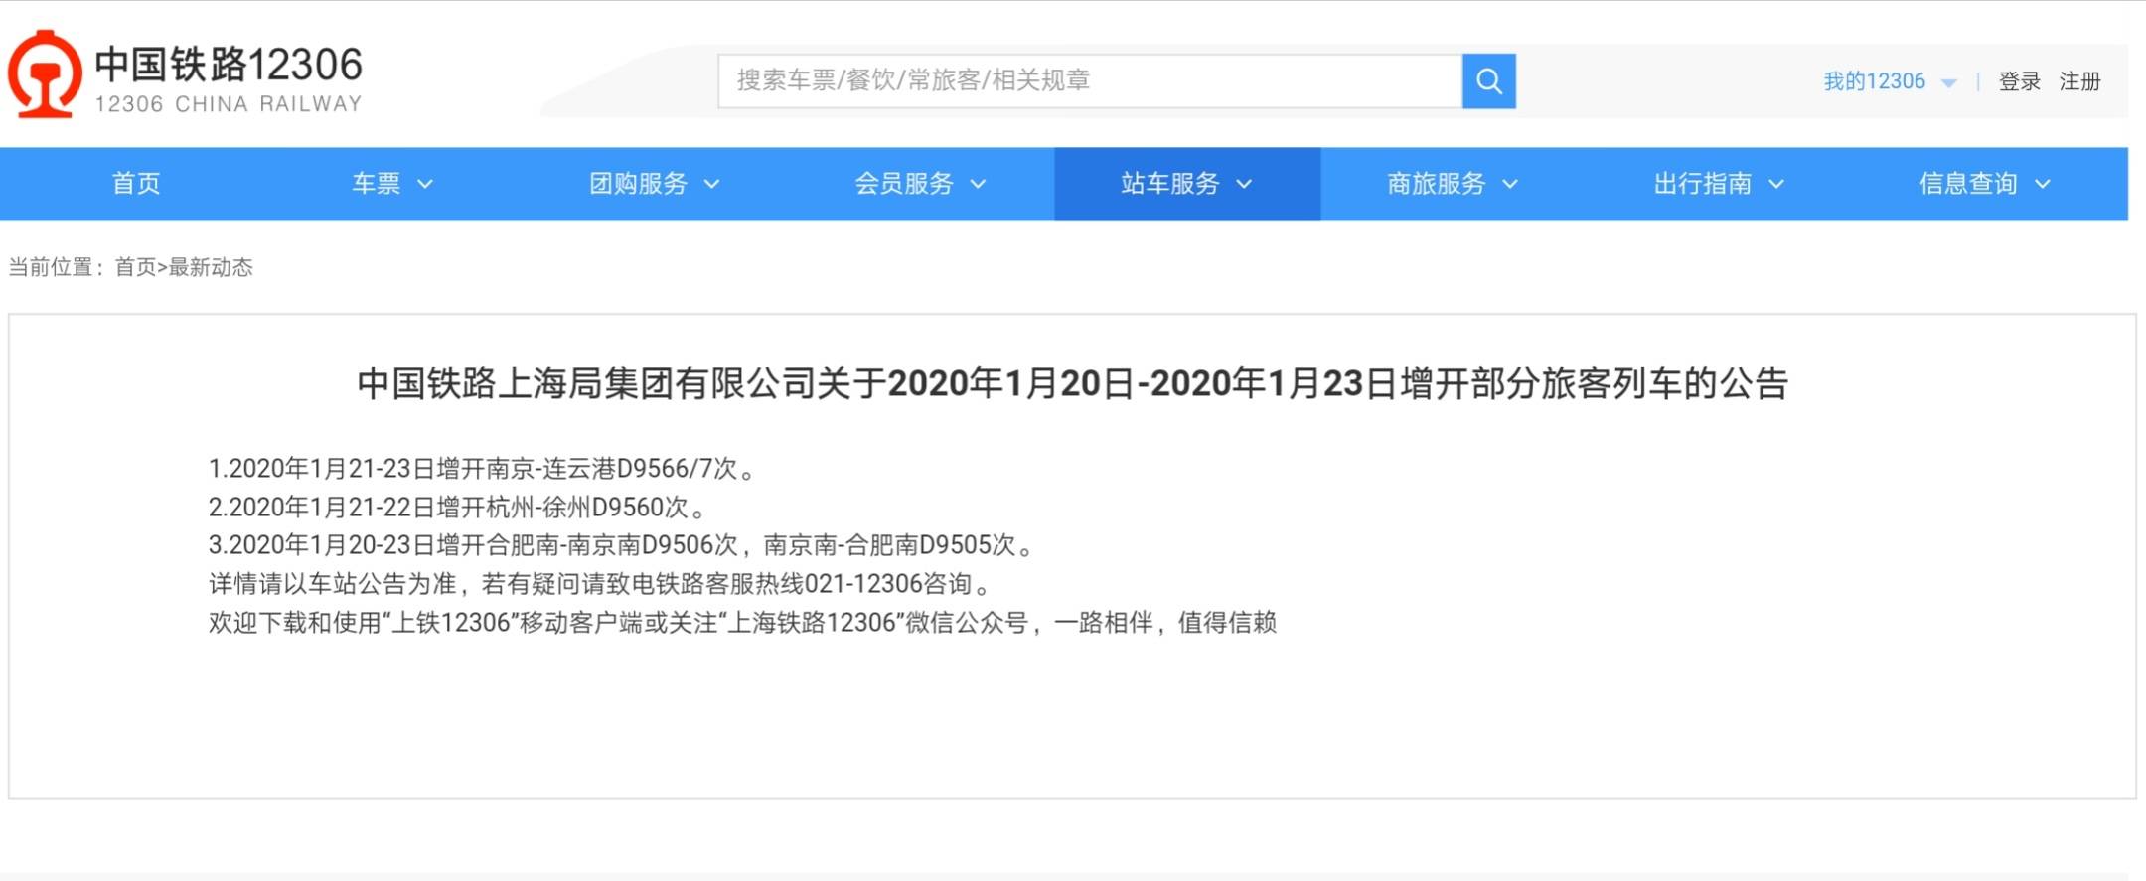Click the 首页 breadcrumb link
The image size is (2146, 881).
point(135,267)
